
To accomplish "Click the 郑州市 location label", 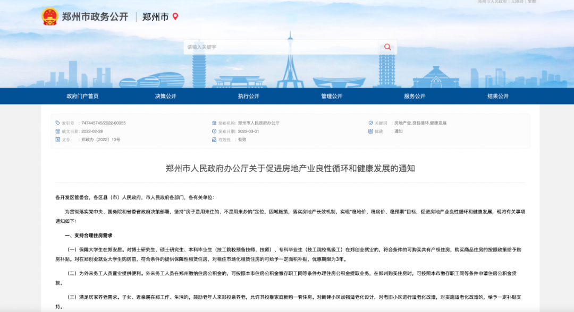I will pyautogui.click(x=156, y=17).
